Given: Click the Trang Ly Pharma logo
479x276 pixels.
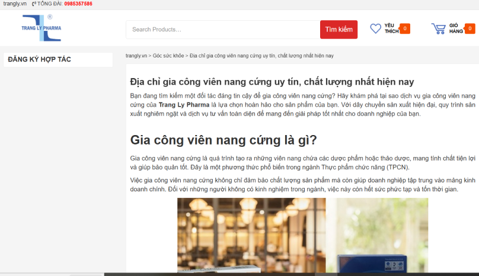Looking at the screenshot, I should coord(41,28).
